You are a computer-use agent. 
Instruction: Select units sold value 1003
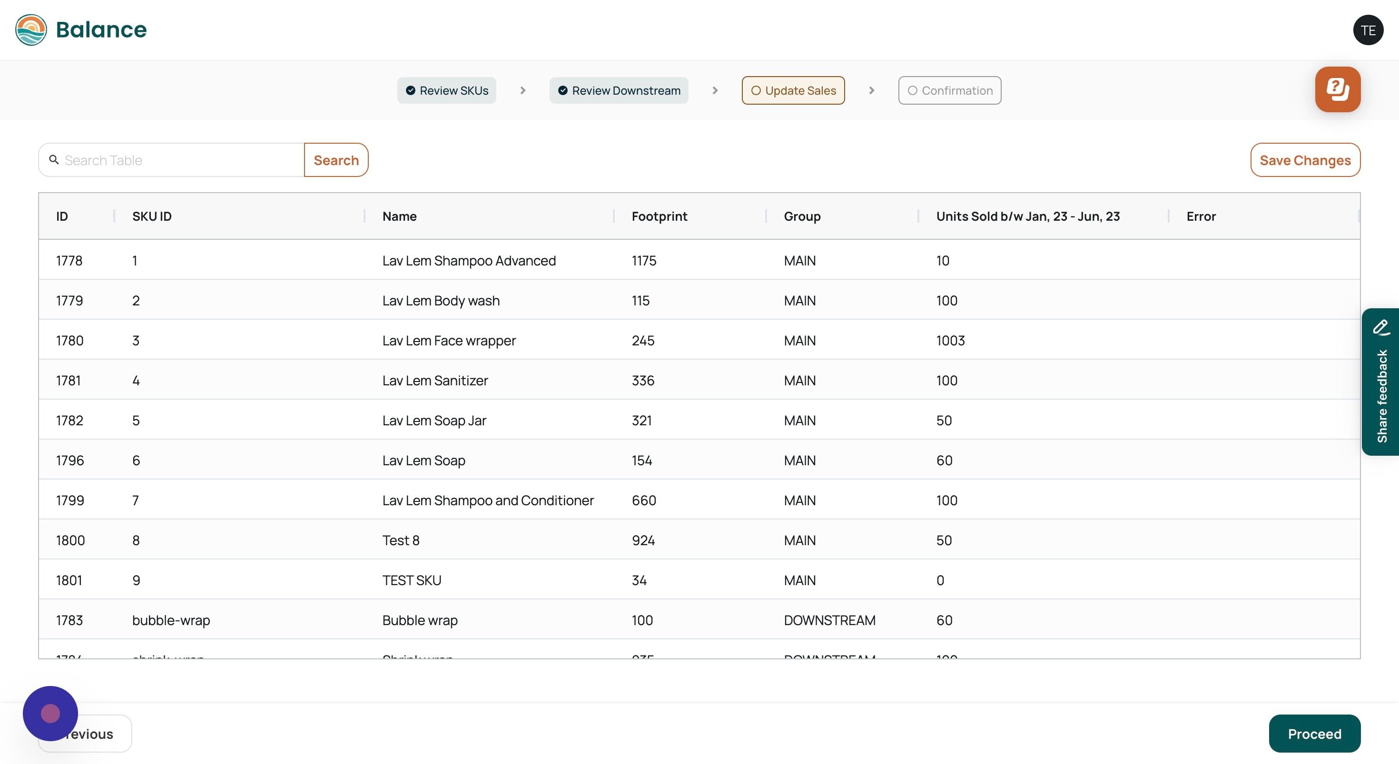coord(950,341)
